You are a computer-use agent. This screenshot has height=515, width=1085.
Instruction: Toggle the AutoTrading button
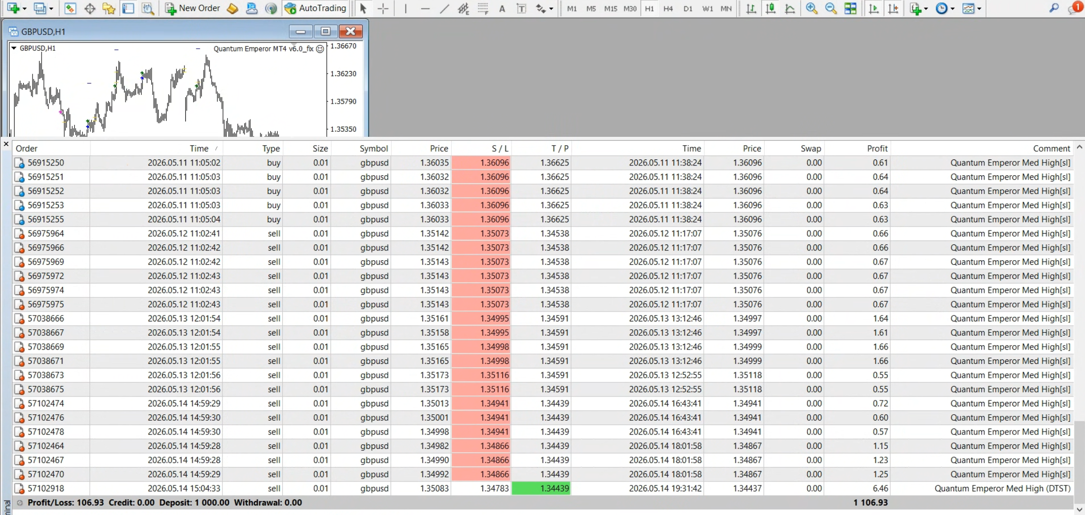315,8
